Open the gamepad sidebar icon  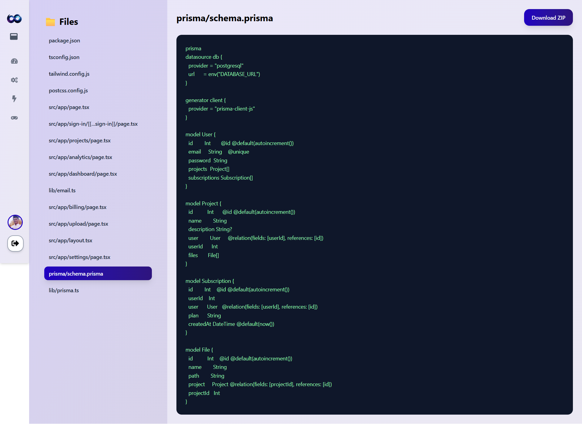14,118
